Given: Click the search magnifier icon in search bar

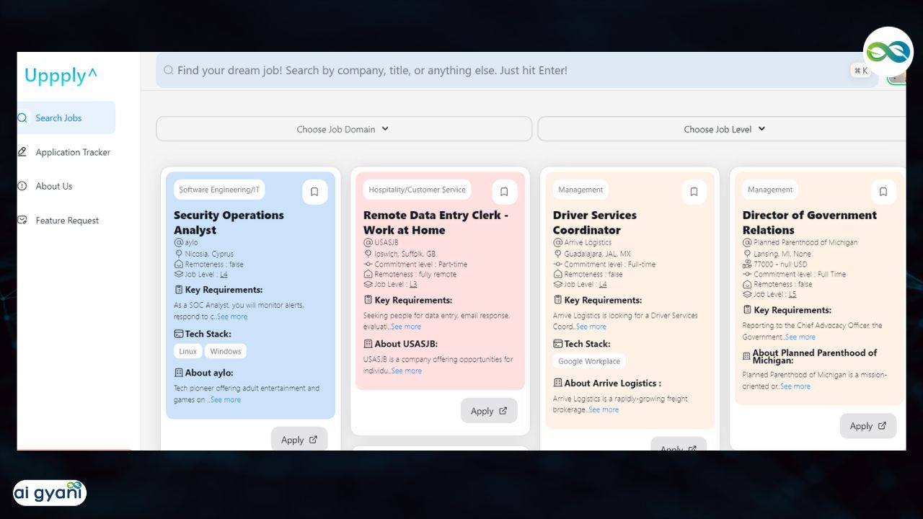Looking at the screenshot, I should [x=168, y=71].
